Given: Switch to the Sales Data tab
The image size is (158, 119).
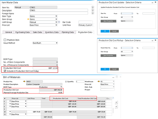Looking at the screenshot, I should pos(37,32).
